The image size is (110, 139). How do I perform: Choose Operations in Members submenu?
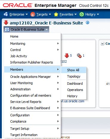pos(74,90)
